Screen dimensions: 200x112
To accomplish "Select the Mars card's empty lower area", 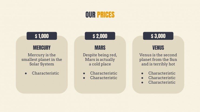I will tap(100, 87).
